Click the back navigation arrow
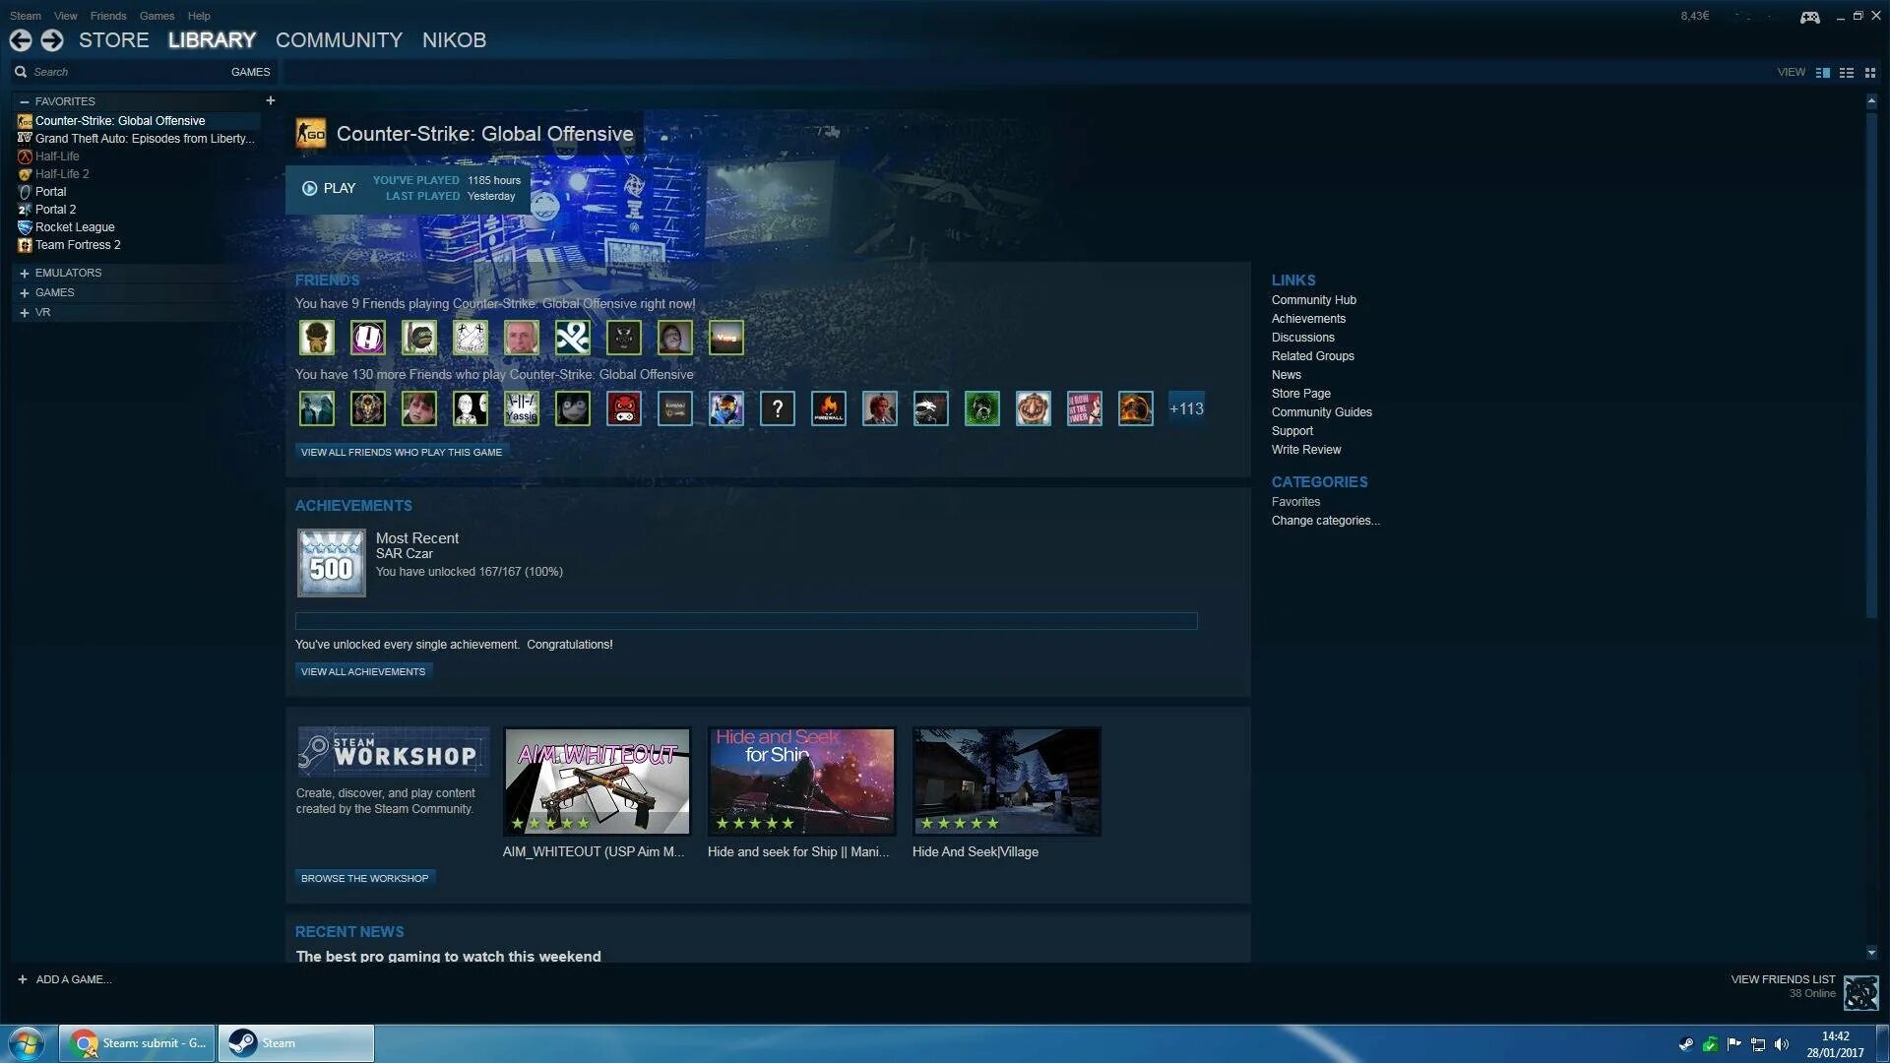 [x=21, y=40]
